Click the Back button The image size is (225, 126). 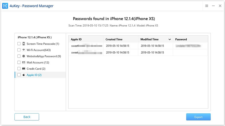point(27,117)
